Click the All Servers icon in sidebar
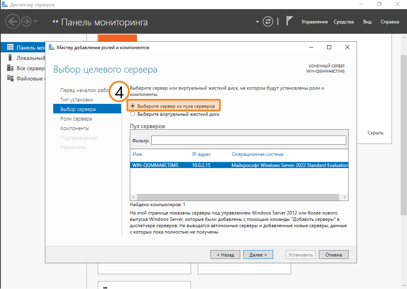This screenshot has width=407, height=289. click(x=10, y=68)
